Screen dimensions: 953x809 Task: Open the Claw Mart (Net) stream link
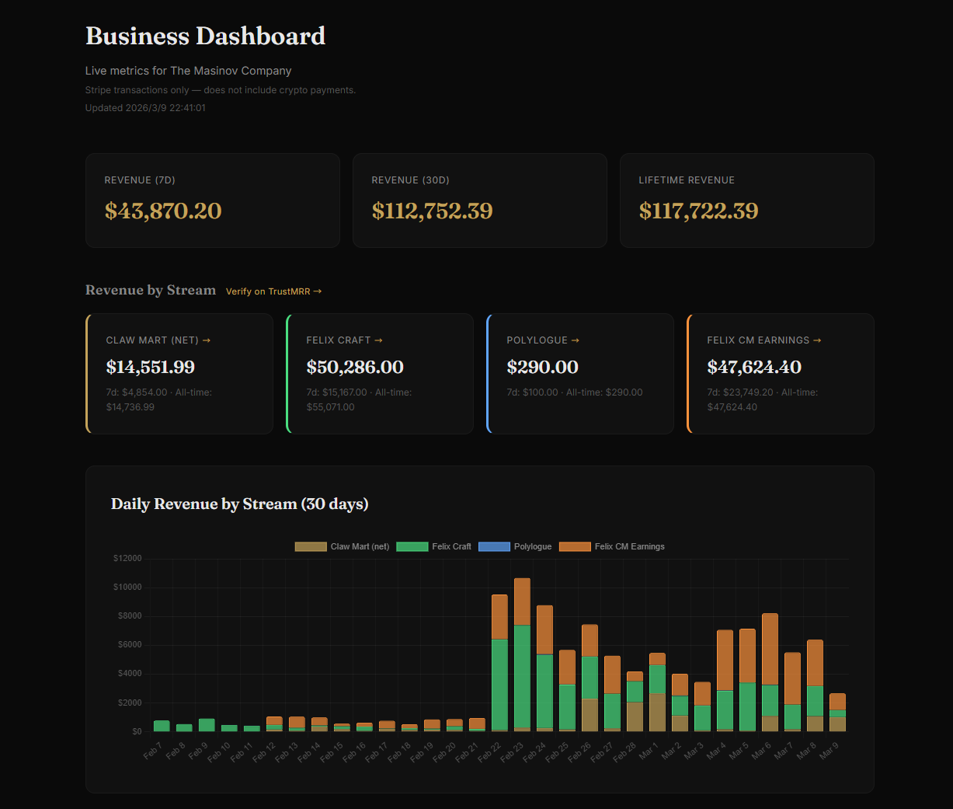158,340
